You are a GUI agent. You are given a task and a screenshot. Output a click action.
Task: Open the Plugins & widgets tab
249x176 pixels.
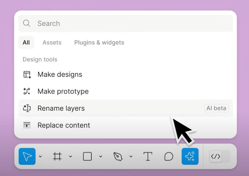99,42
